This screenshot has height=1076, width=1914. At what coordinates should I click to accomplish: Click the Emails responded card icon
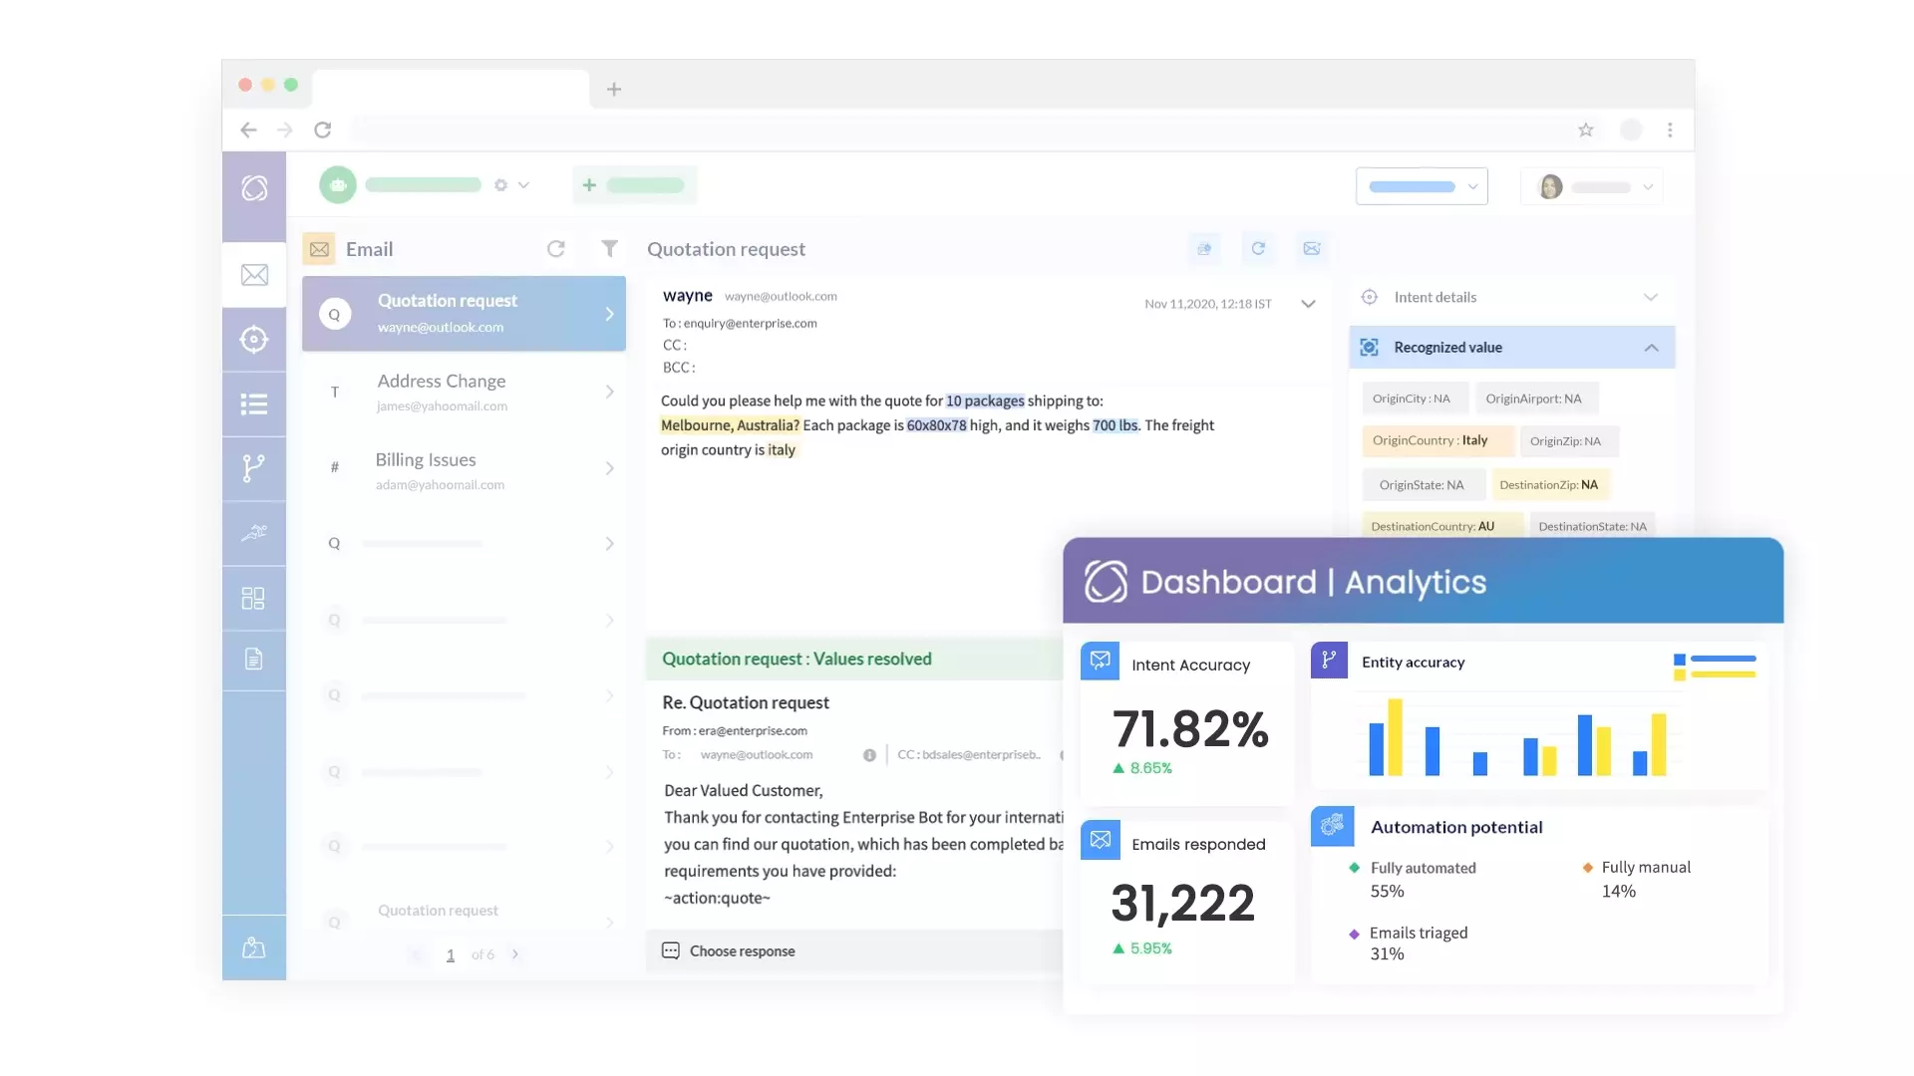tap(1100, 841)
